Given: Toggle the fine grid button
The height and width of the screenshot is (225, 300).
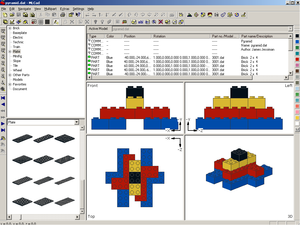Looking at the screenshot, I should pyautogui.click(x=47, y=22).
